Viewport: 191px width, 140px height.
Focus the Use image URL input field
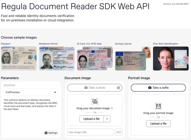tap(90, 132)
